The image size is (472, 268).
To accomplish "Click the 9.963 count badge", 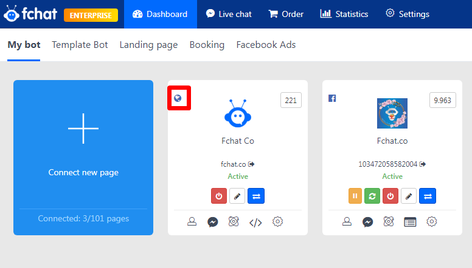I will click(443, 100).
